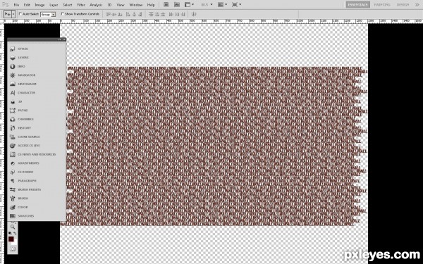
Task: Open the Edit menu
Action: click(27, 5)
